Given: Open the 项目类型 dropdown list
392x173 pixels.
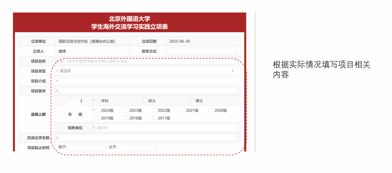Looking at the screenshot, I should (x=146, y=71).
